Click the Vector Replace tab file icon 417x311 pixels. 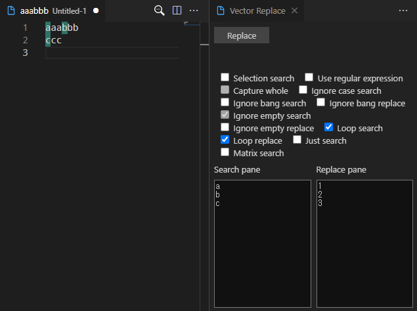220,11
